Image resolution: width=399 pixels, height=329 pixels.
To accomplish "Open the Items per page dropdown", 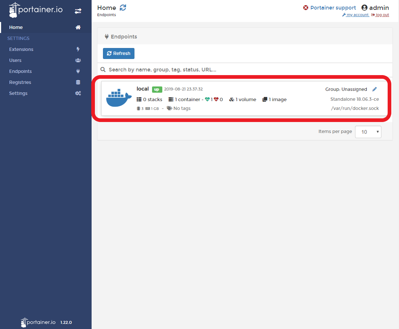I will coord(368,132).
